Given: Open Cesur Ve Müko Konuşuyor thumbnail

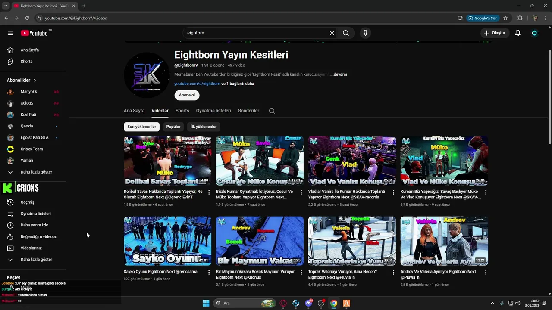Looking at the screenshot, I should [x=260, y=161].
